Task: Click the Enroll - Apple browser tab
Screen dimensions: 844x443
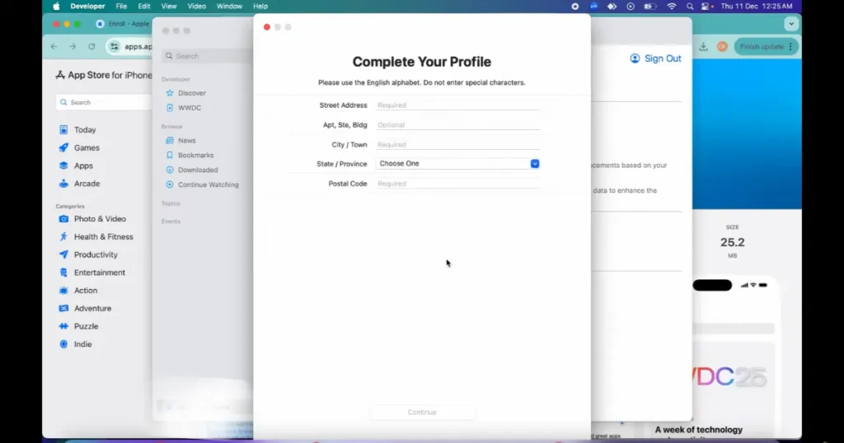Action: point(123,24)
